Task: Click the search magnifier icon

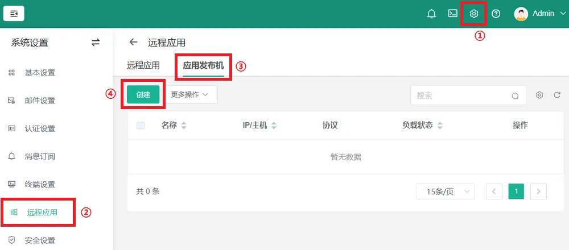Action: [516, 96]
